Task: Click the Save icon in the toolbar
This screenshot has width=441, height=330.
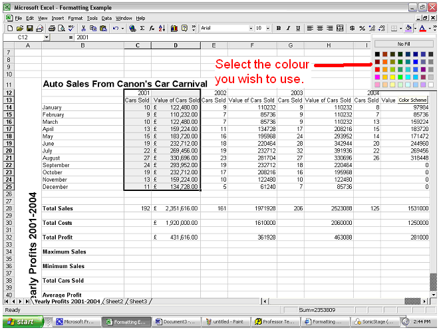Action: click(x=31, y=29)
